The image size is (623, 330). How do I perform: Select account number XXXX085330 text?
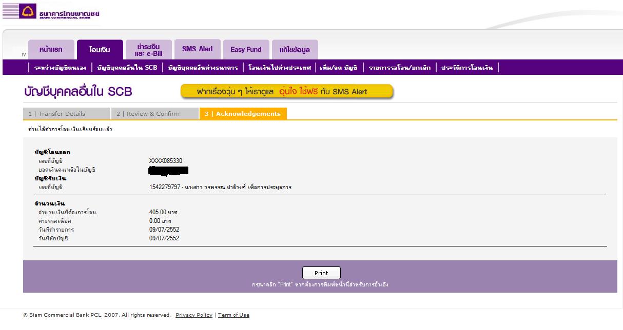click(166, 161)
